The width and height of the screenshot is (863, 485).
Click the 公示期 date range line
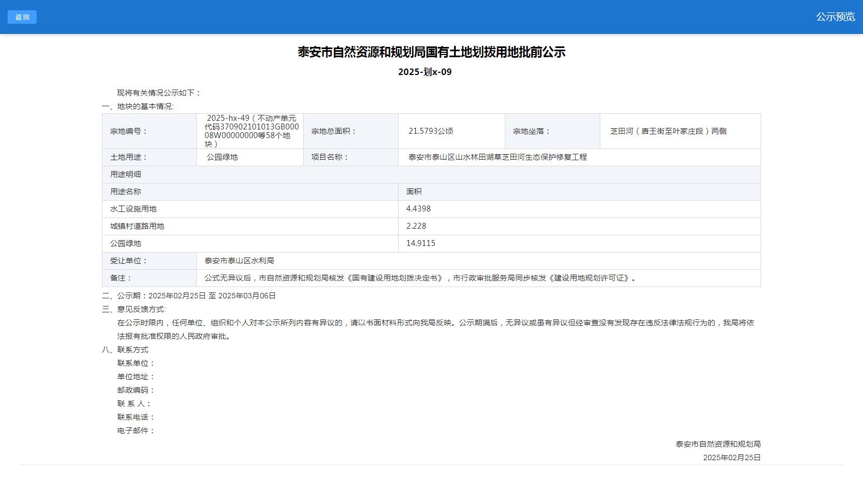click(x=189, y=296)
